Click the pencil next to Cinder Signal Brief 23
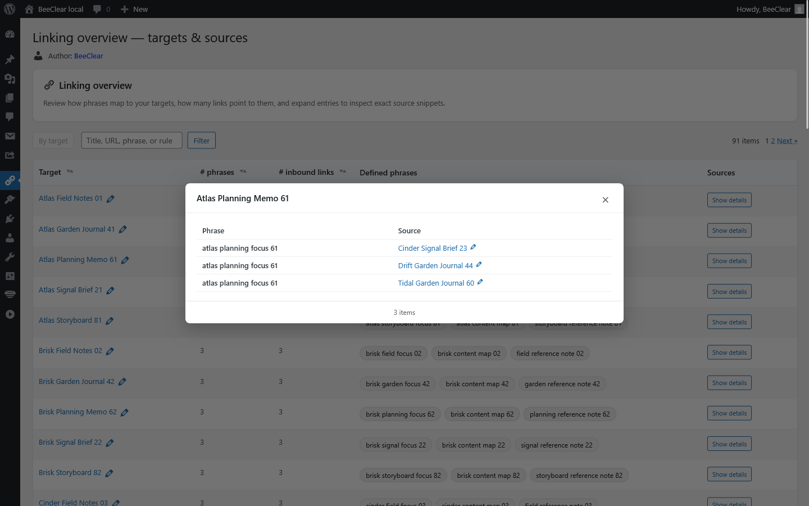This screenshot has height=506, width=809. coord(474,247)
